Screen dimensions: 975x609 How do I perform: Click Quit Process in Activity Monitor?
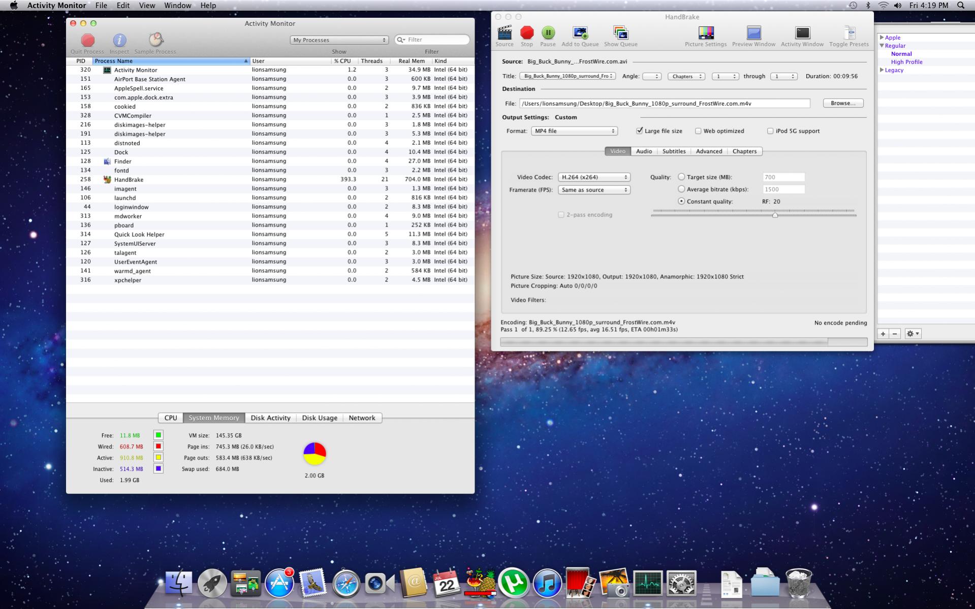(x=87, y=41)
